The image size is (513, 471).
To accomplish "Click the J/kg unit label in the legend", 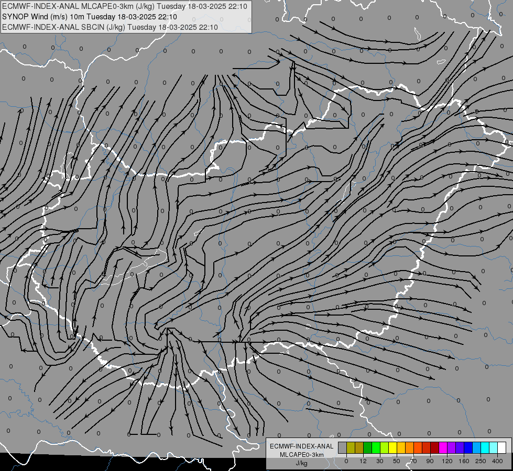I will coord(301,463).
